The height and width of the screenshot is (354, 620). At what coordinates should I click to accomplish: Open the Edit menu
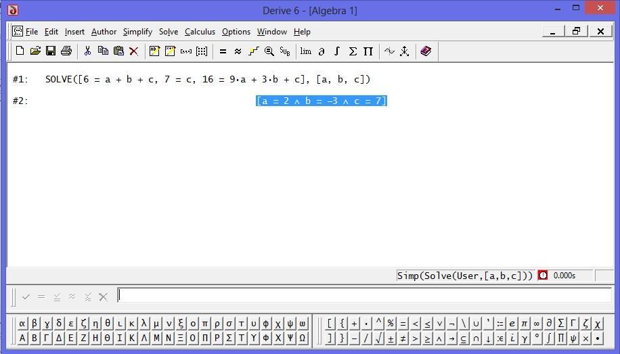coord(51,32)
